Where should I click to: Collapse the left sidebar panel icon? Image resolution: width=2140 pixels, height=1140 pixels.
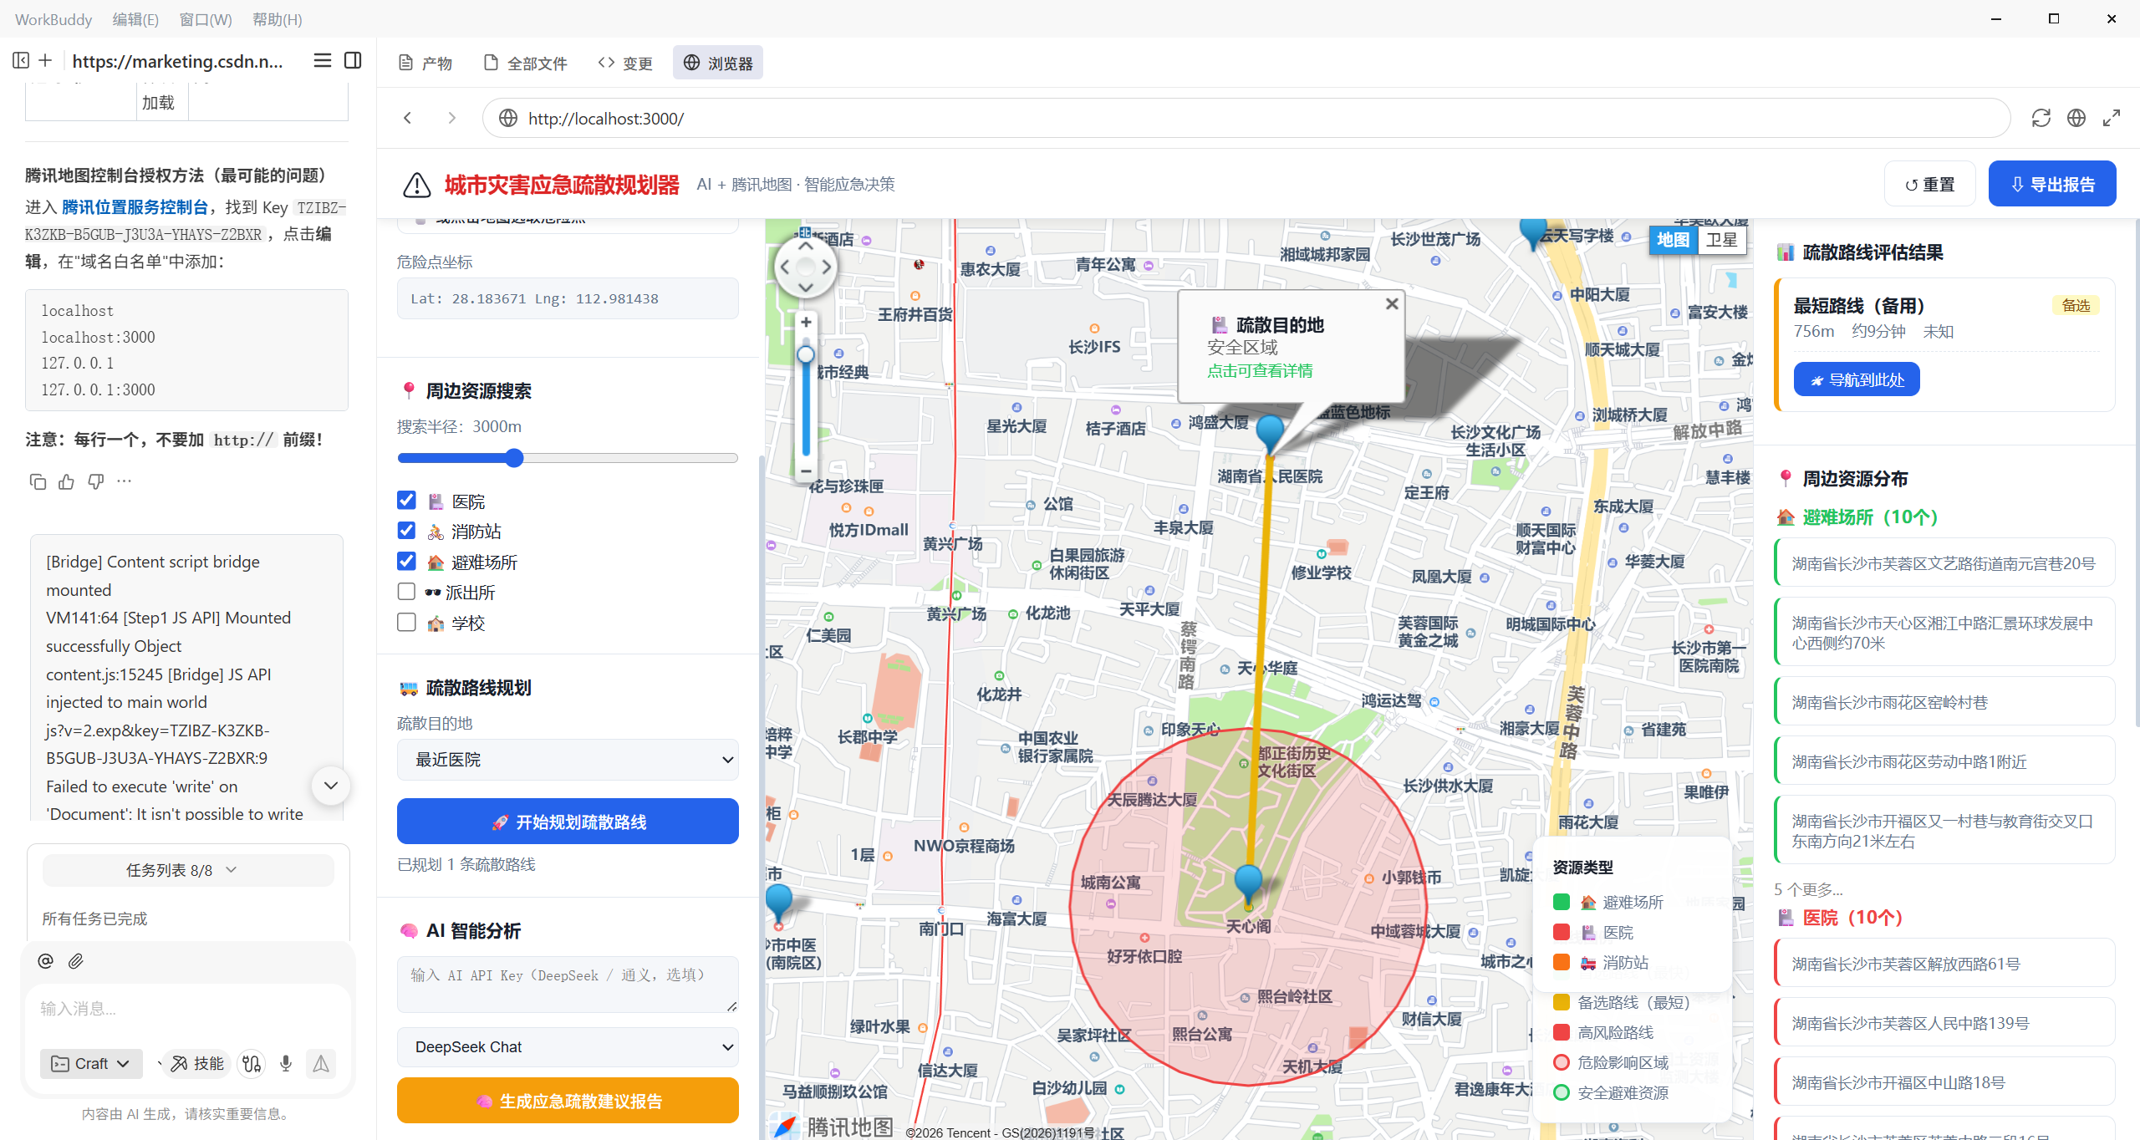click(x=21, y=60)
